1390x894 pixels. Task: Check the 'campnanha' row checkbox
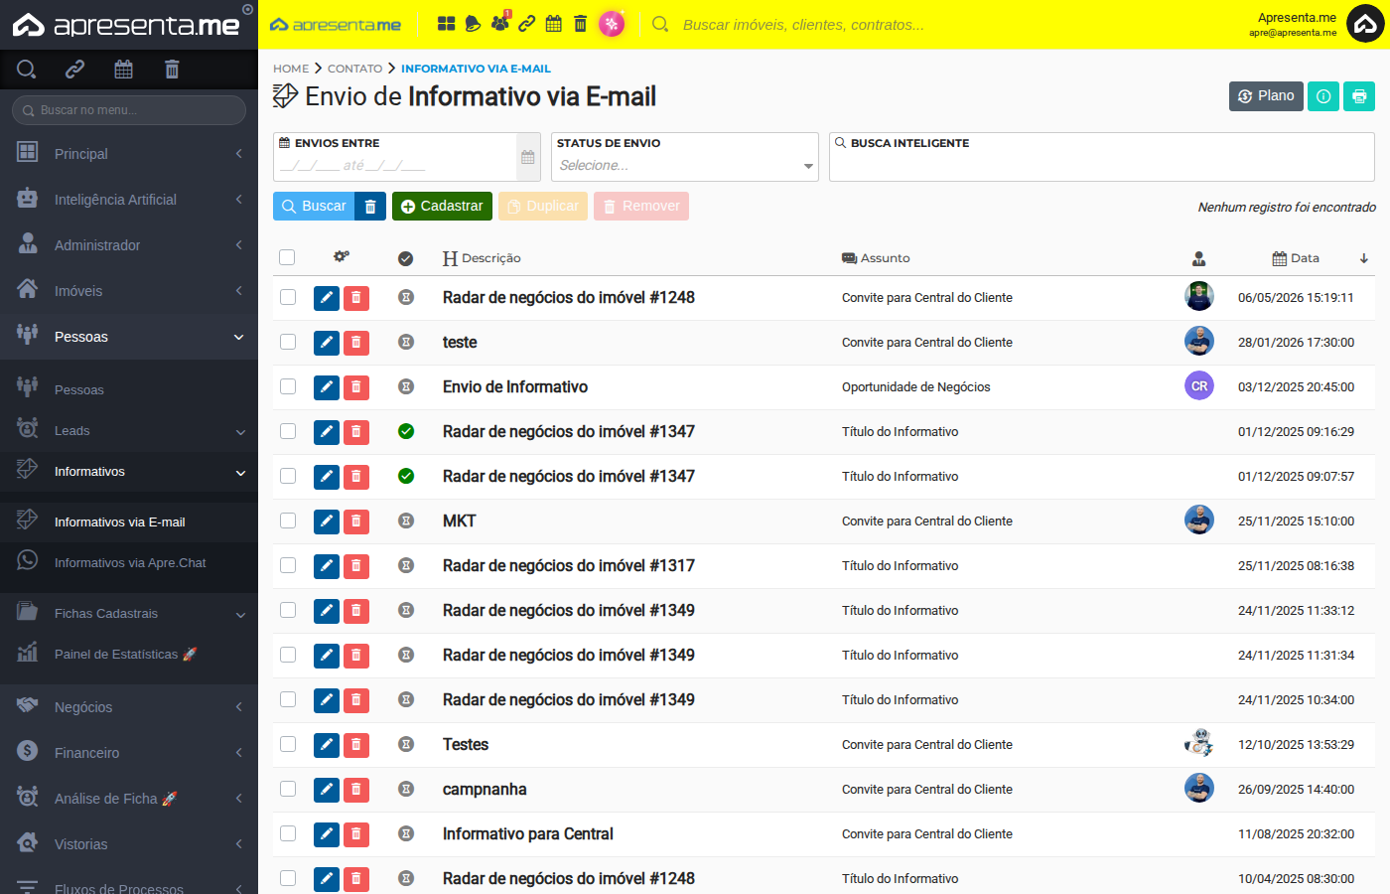[288, 789]
